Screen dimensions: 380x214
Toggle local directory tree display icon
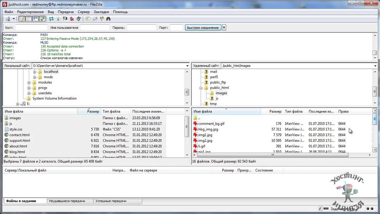[29, 19]
